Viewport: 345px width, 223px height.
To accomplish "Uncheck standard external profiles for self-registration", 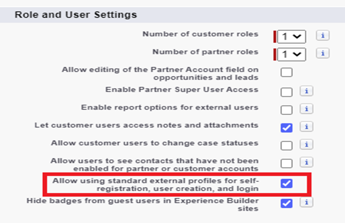I will click(287, 183).
